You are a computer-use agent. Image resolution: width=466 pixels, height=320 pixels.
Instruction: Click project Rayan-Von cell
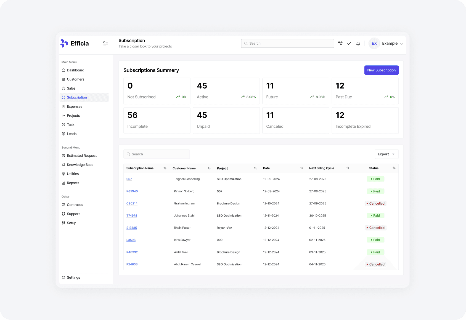tap(224, 228)
